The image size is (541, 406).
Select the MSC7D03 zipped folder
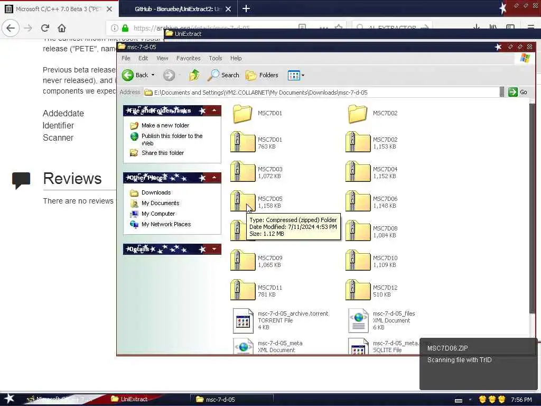pyautogui.click(x=257, y=172)
